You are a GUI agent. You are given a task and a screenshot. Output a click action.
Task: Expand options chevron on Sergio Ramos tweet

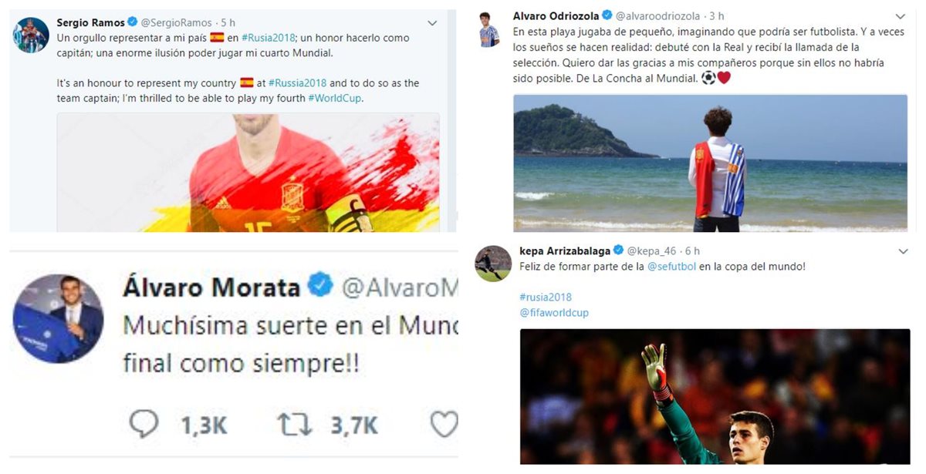click(x=432, y=24)
